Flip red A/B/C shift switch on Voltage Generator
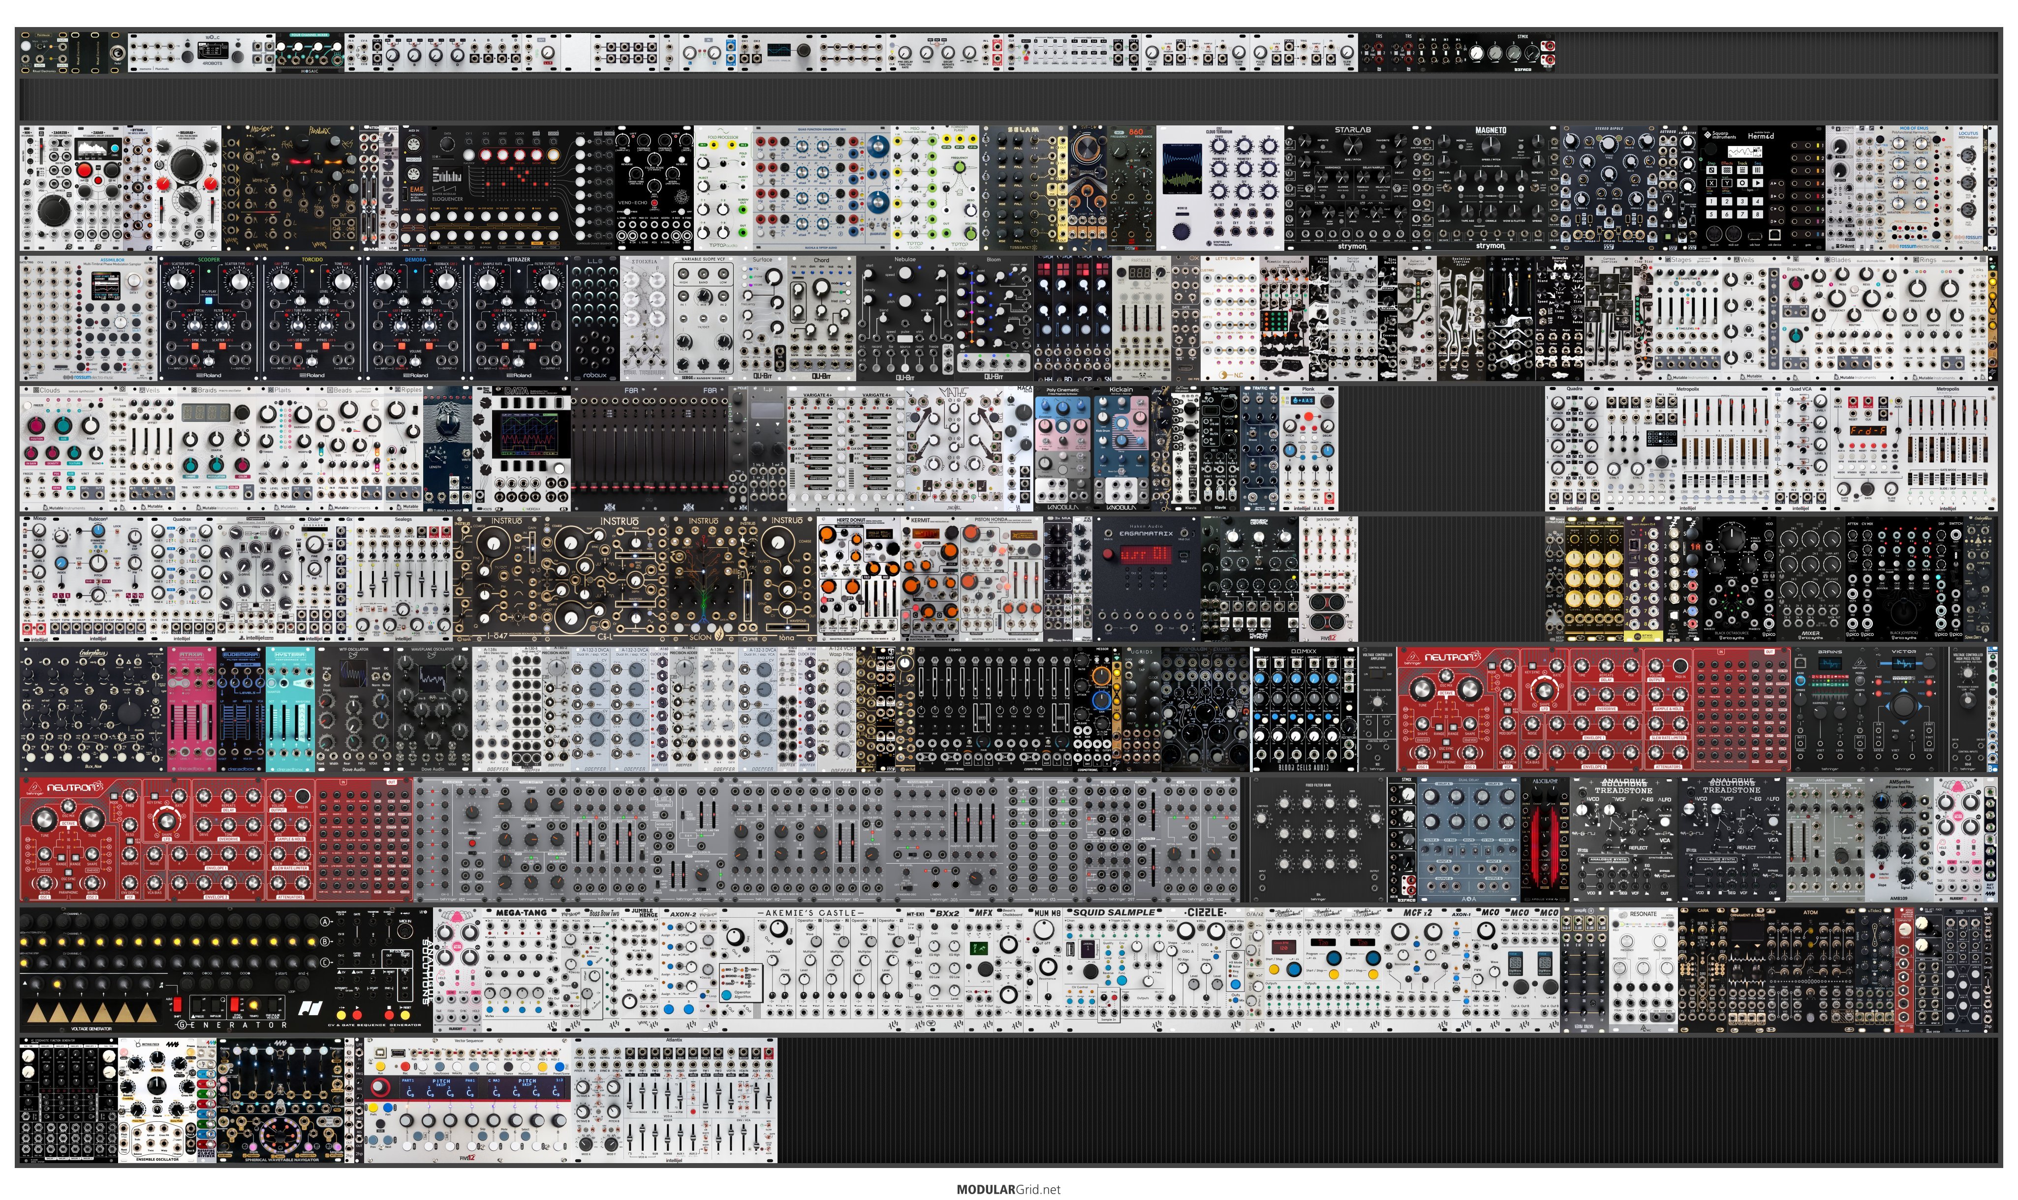The image size is (2018, 1200). point(177,1004)
